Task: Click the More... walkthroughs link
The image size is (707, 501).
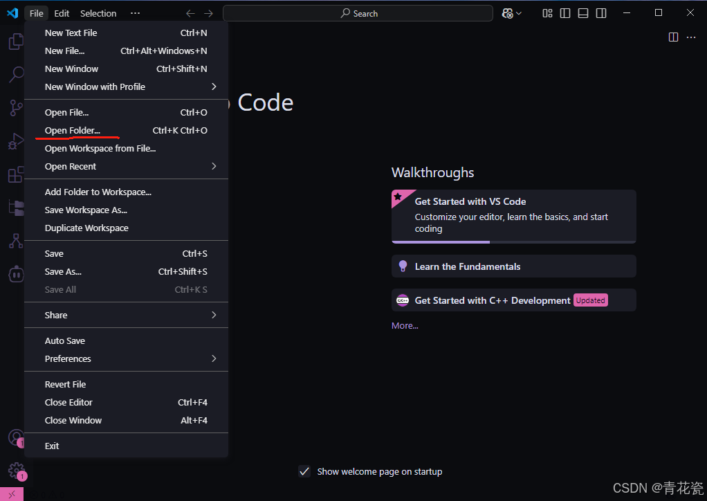Action: click(405, 326)
